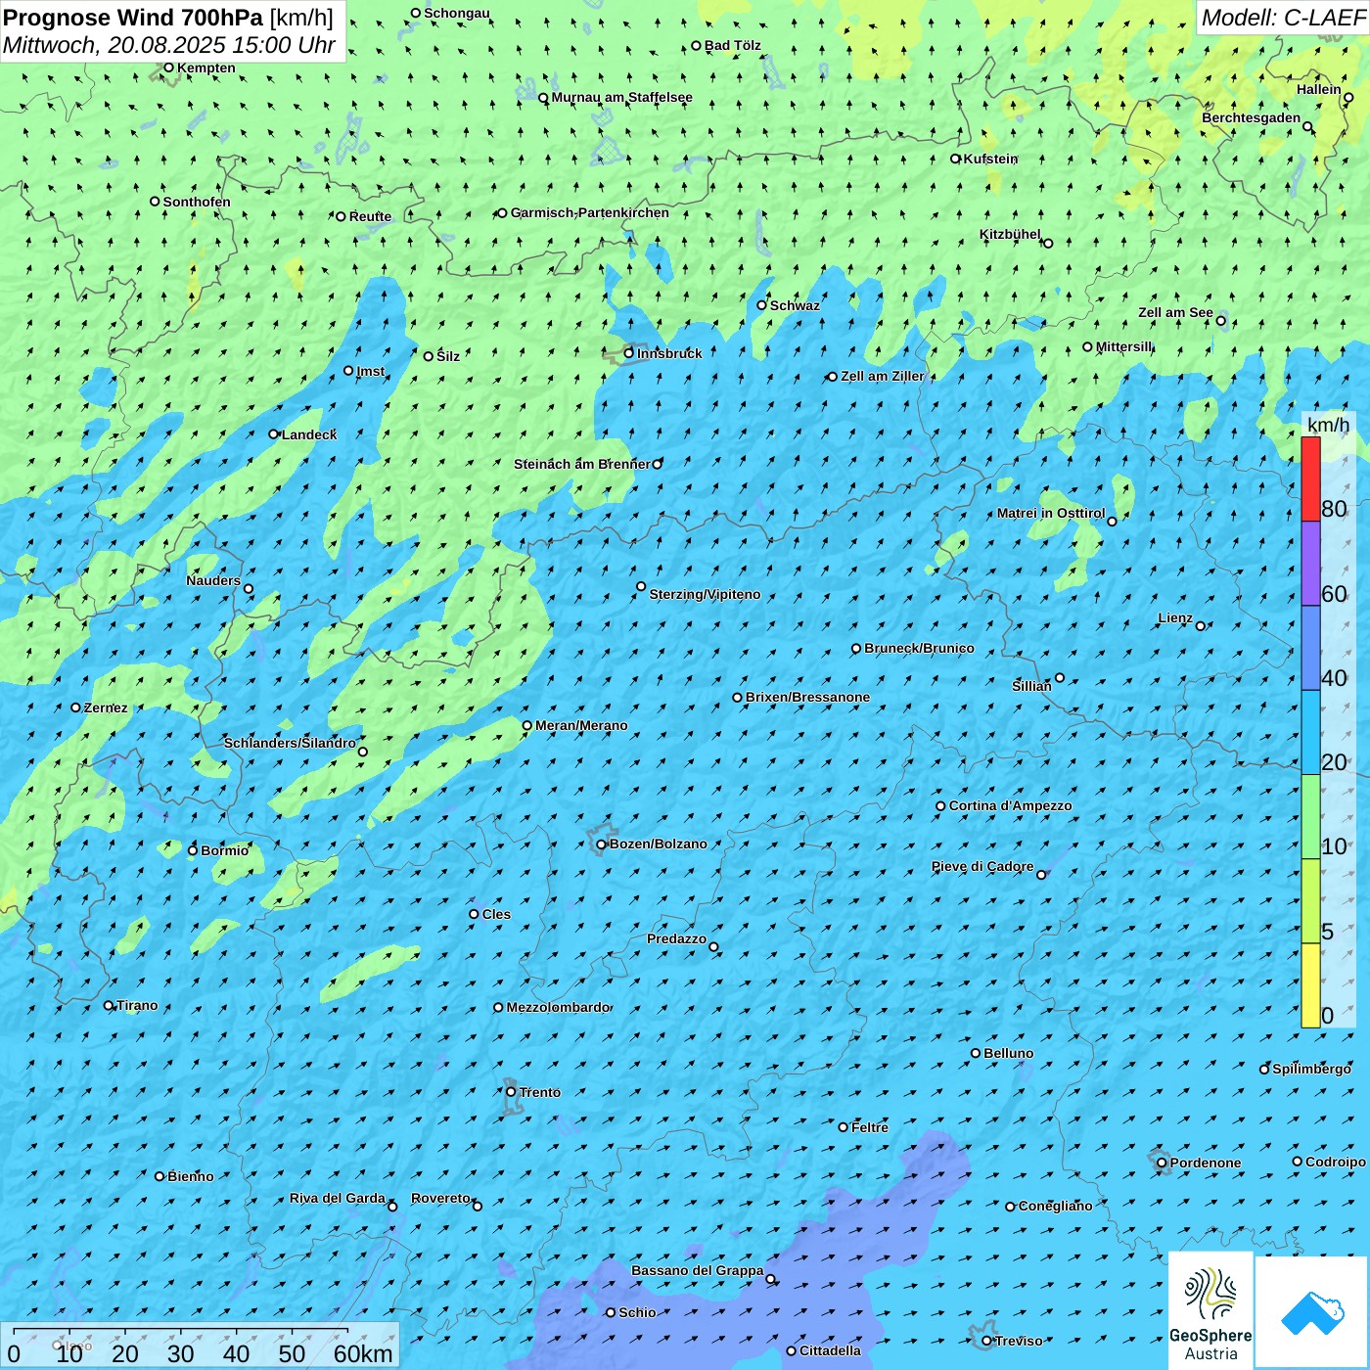Screen dimensions: 1370x1370
Task: Select the 'Murnau am Staffelsee' label
Action: click(x=622, y=97)
